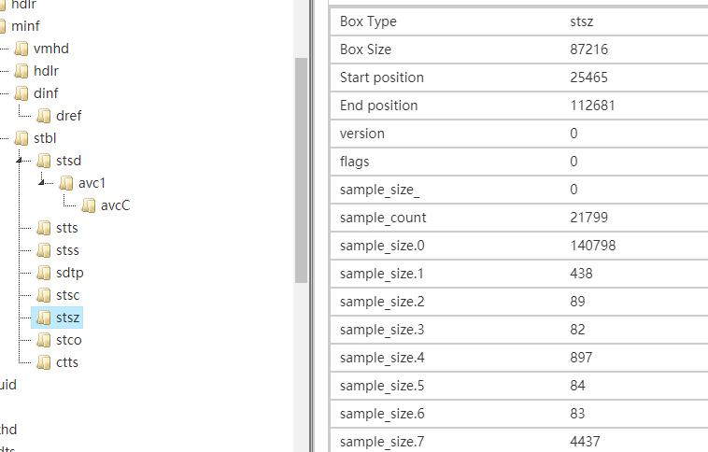
Task: Select the Box Size row value
Action: click(x=588, y=49)
